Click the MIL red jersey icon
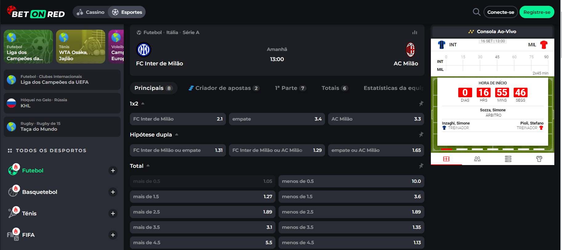Image resolution: width=562 pixels, height=250 pixels. point(544,45)
